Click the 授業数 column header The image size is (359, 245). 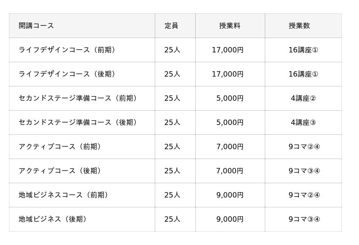299,26
